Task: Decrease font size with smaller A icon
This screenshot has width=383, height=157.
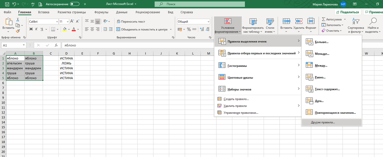Action: (x=78, y=21)
